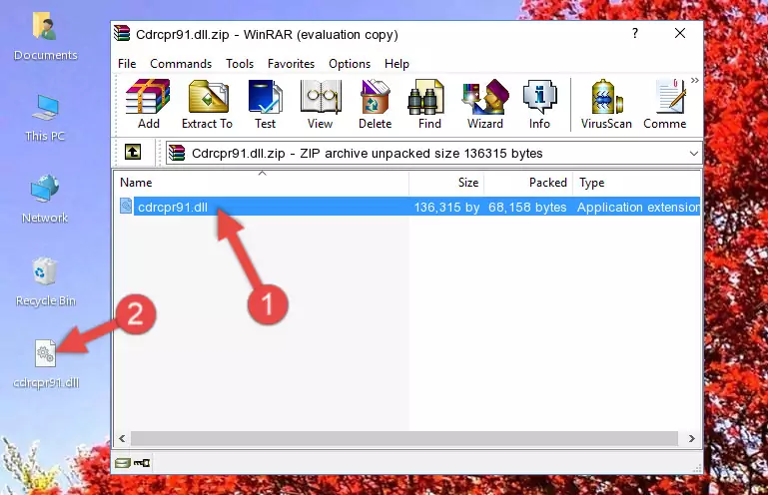Select cdrcpr91.dll file on the desktop
The width and height of the screenshot is (768, 495).
click(x=46, y=364)
